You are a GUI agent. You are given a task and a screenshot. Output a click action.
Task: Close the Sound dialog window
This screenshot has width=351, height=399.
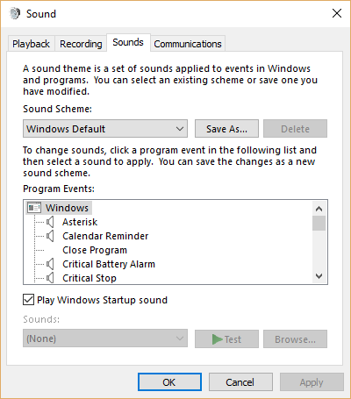pos(337,13)
